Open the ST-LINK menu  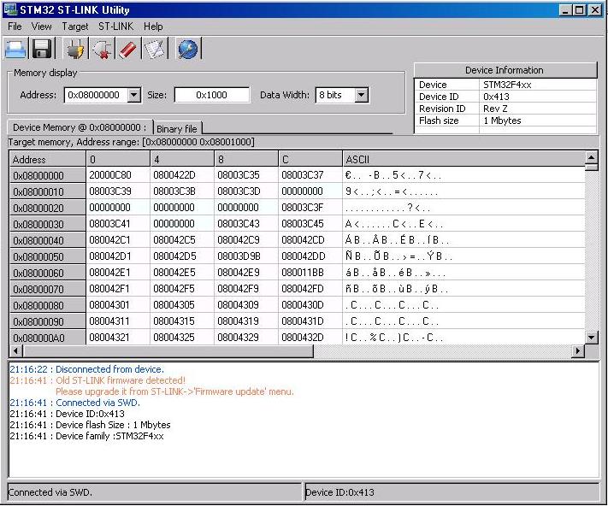pyautogui.click(x=115, y=26)
